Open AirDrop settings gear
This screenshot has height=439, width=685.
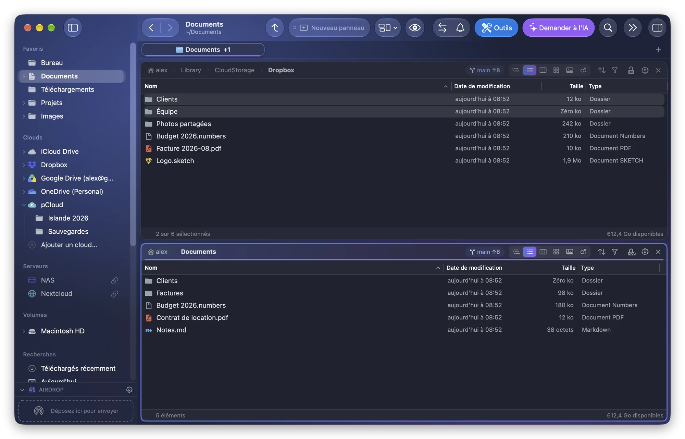click(x=129, y=390)
